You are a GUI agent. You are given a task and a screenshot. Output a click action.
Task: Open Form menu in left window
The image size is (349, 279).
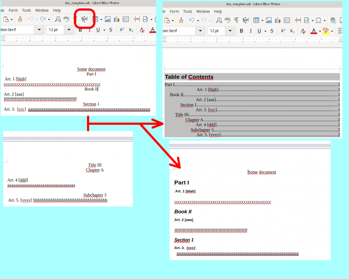[13, 10]
